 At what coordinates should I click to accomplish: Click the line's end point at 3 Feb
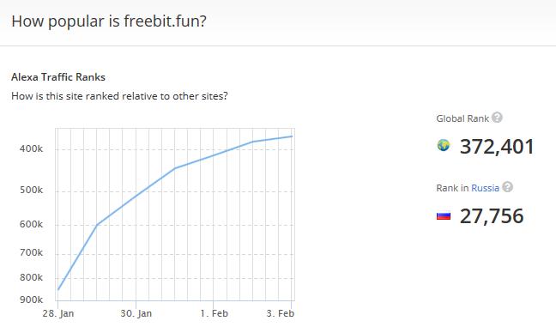tap(292, 136)
